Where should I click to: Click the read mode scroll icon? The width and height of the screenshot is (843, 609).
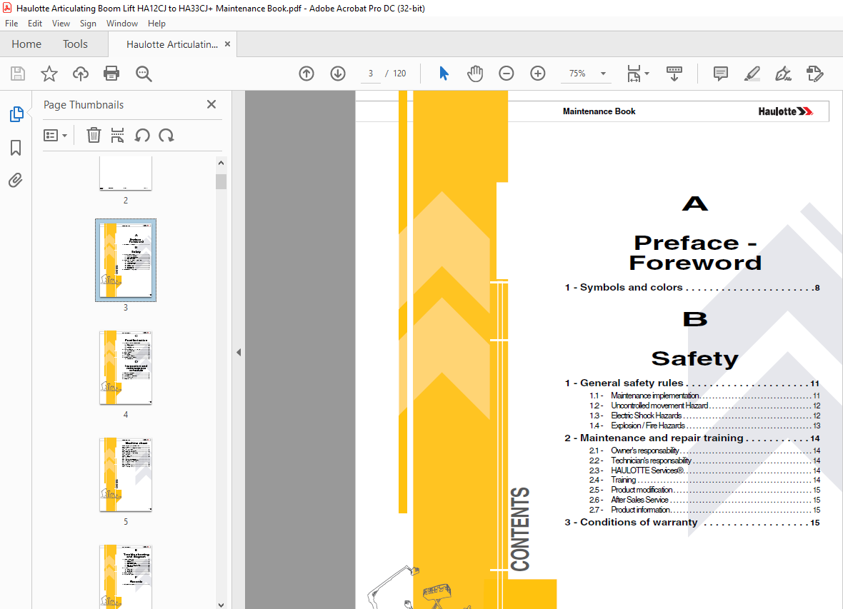[x=674, y=74]
